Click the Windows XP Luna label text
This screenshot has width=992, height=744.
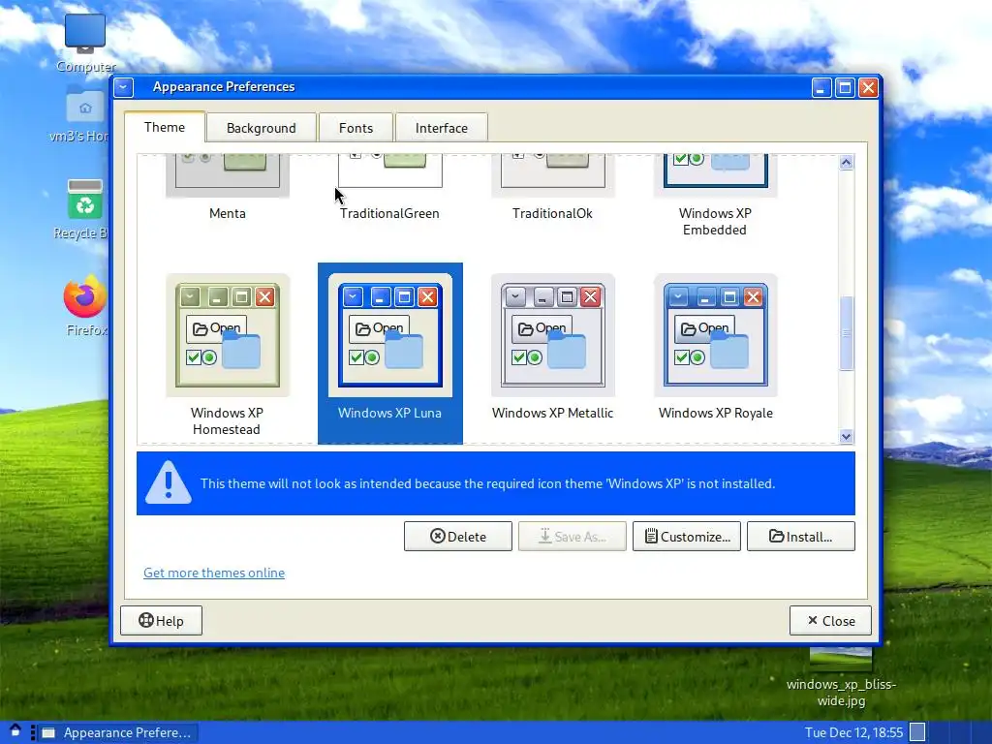click(x=389, y=413)
